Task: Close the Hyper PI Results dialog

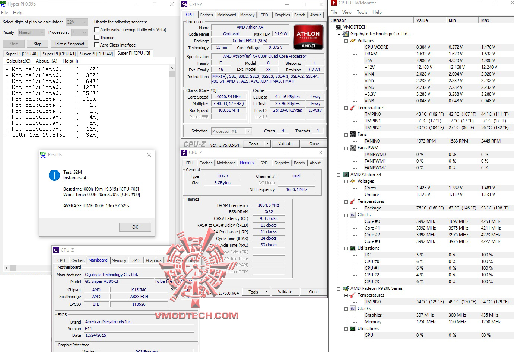Action: click(x=149, y=155)
